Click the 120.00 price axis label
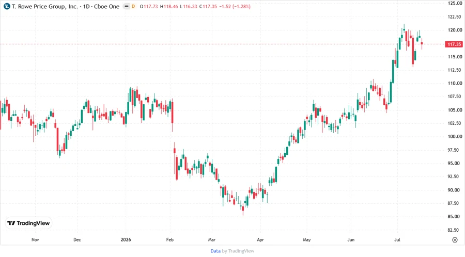This screenshot has width=465, height=257. (455, 30)
